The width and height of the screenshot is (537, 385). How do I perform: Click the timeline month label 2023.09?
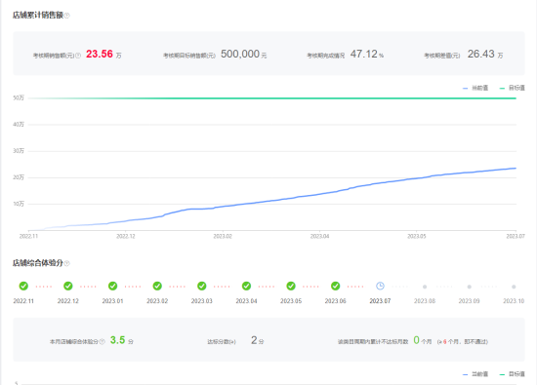[470, 301]
